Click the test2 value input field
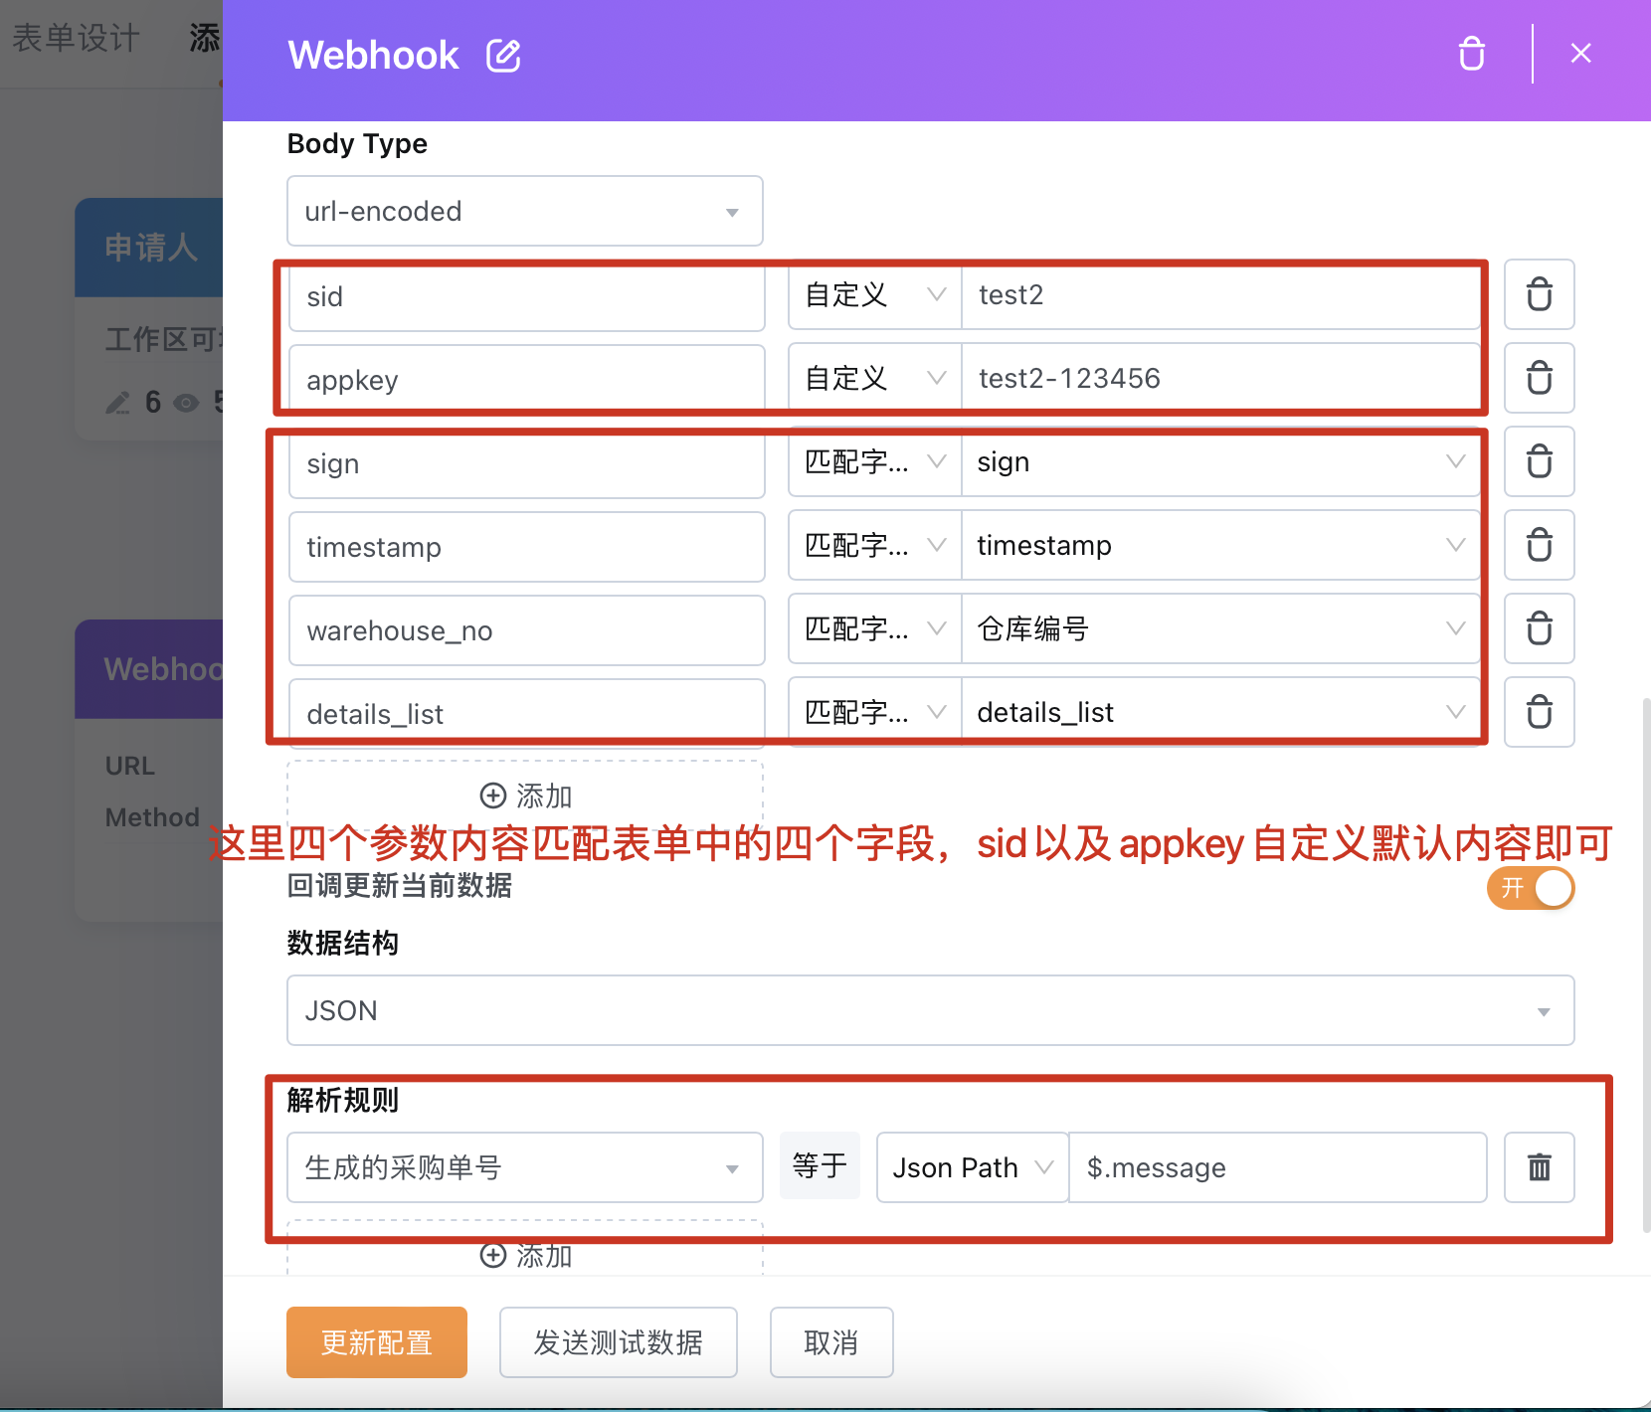 (1220, 294)
